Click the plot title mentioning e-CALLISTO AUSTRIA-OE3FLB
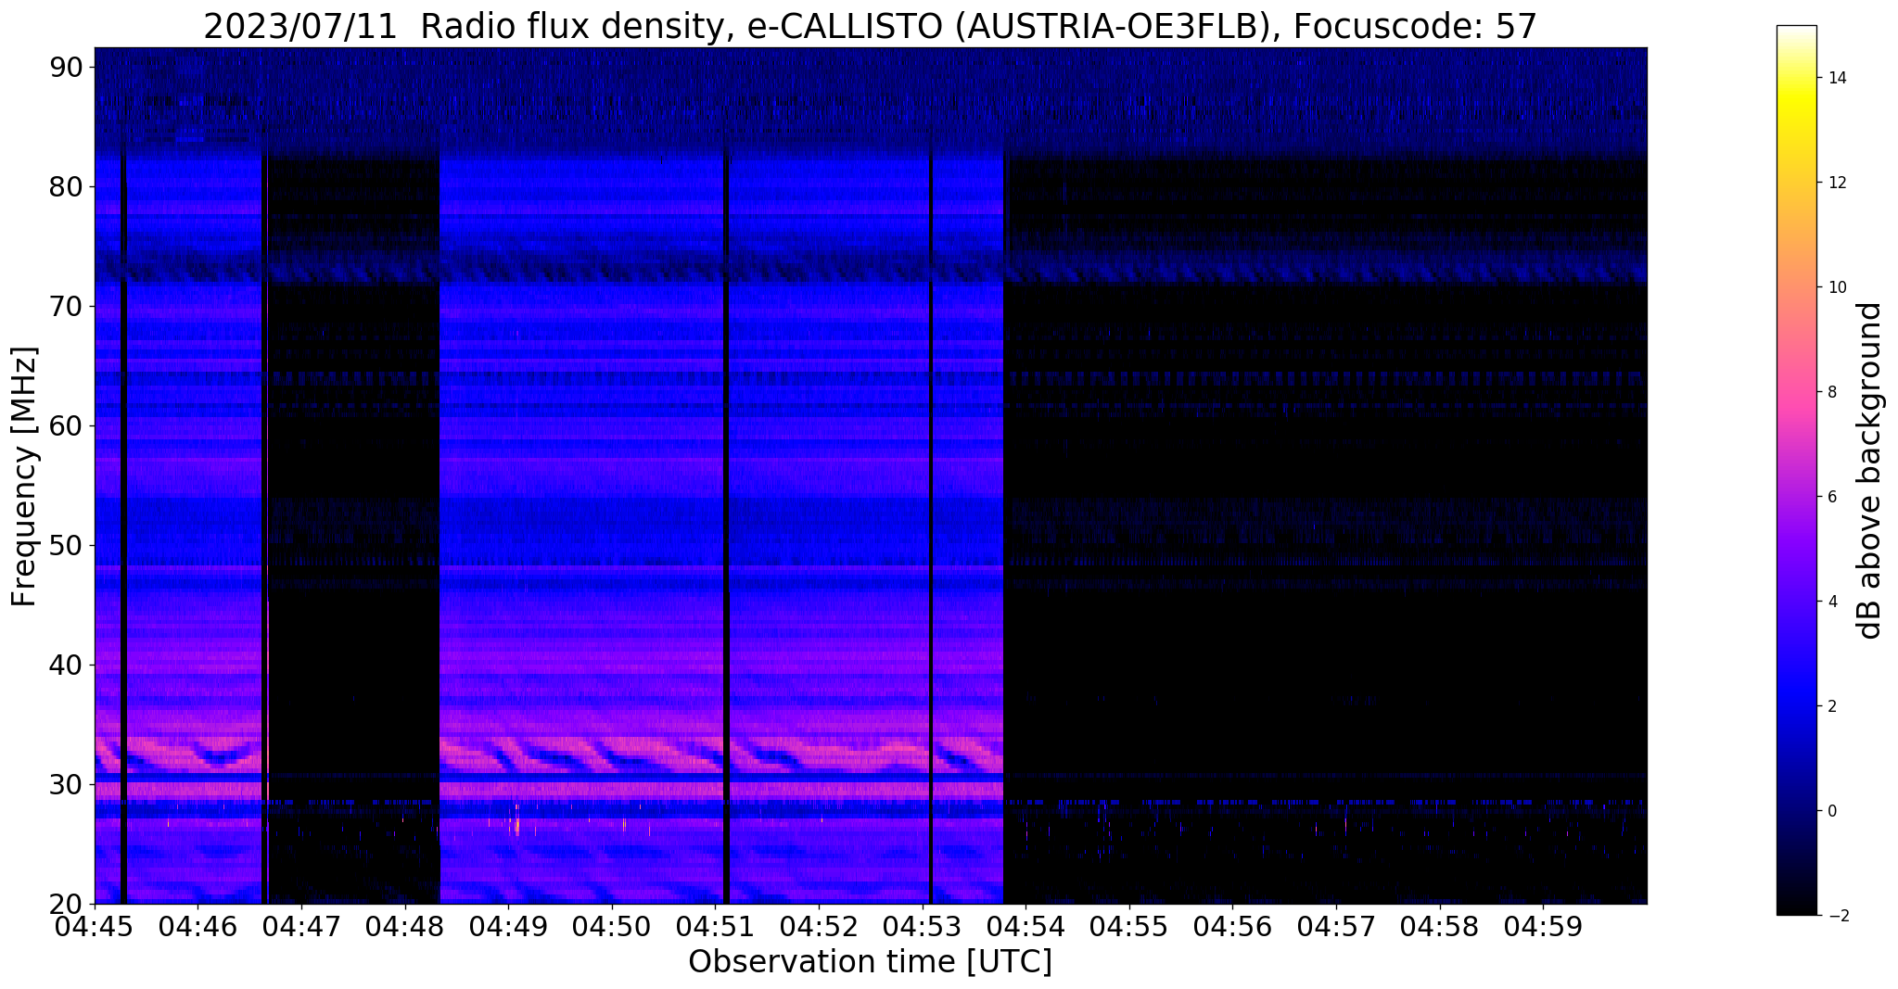 pos(870,27)
